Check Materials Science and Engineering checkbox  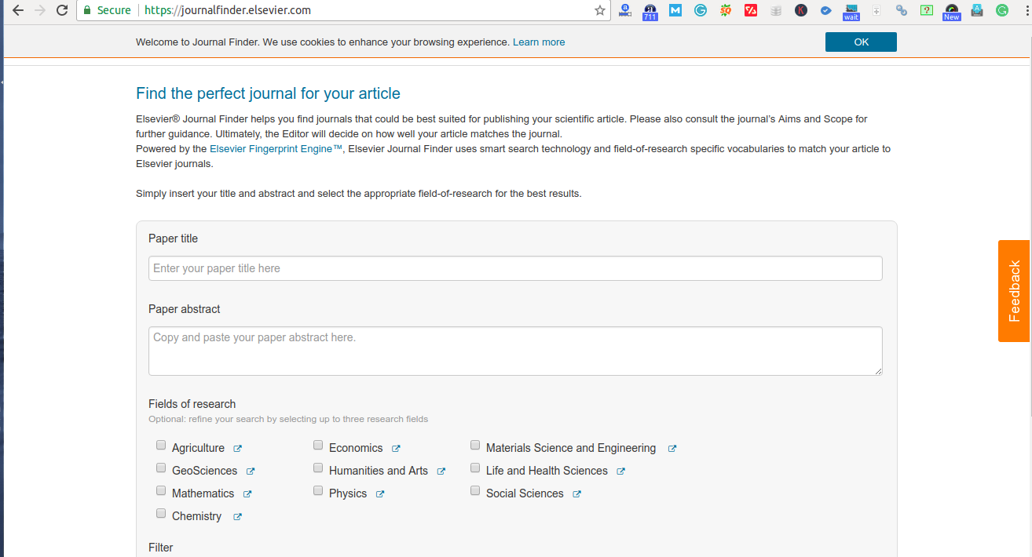click(475, 445)
